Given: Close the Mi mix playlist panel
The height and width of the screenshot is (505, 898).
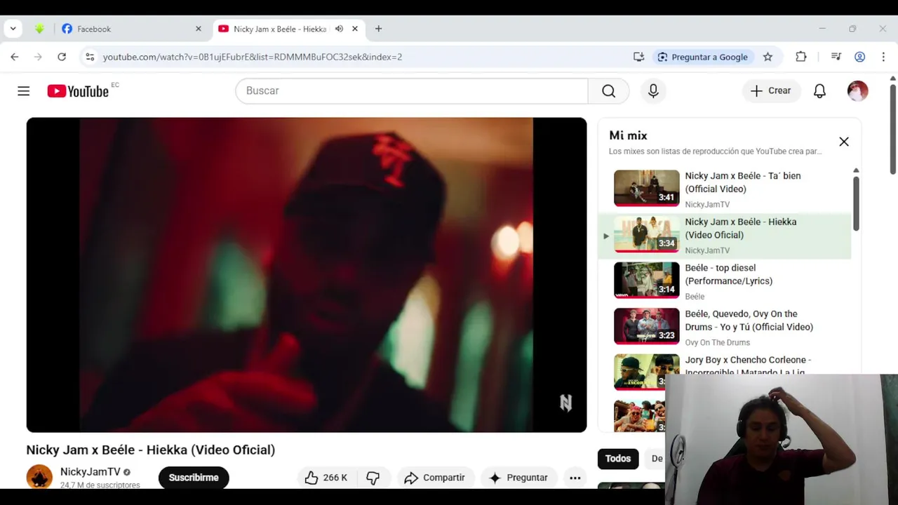Looking at the screenshot, I should tap(844, 142).
